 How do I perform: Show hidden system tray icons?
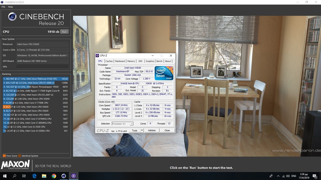(x=278, y=176)
